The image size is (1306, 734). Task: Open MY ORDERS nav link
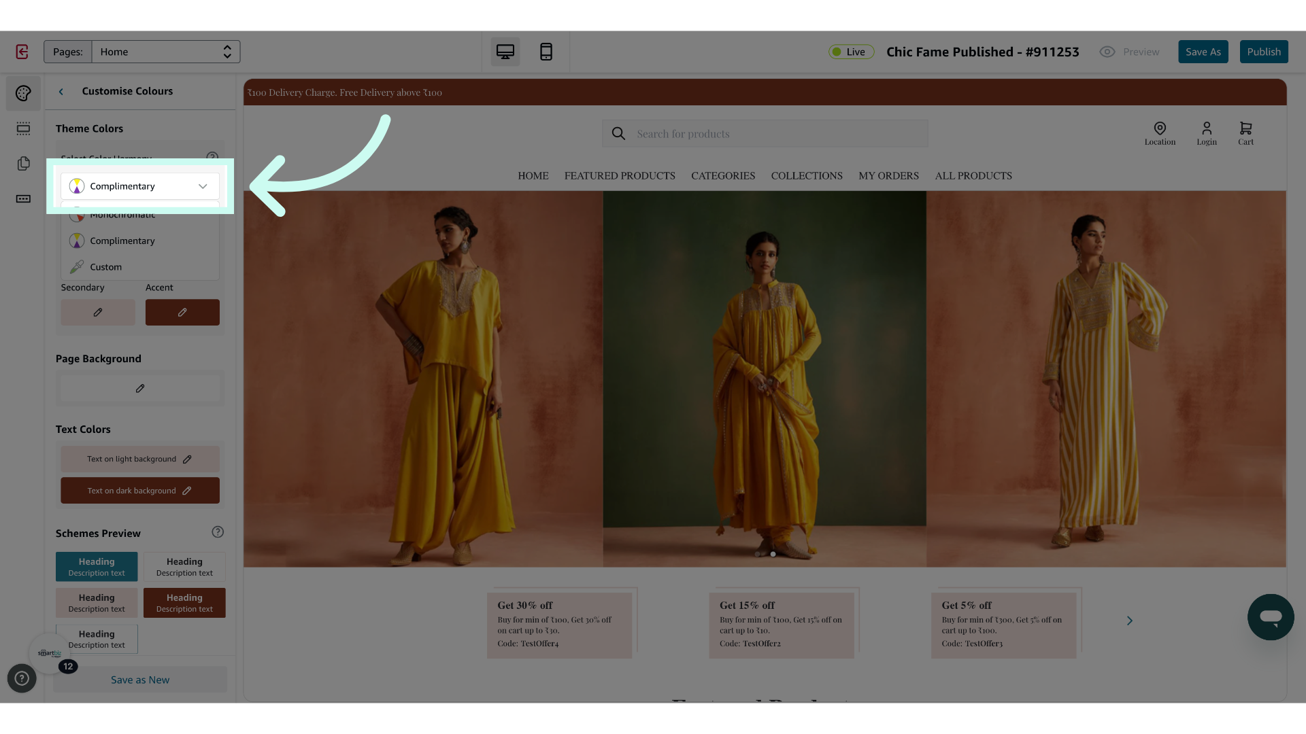(888, 176)
